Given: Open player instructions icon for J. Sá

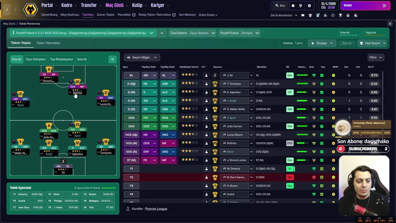Looking at the screenshot, I should (x=206, y=75).
